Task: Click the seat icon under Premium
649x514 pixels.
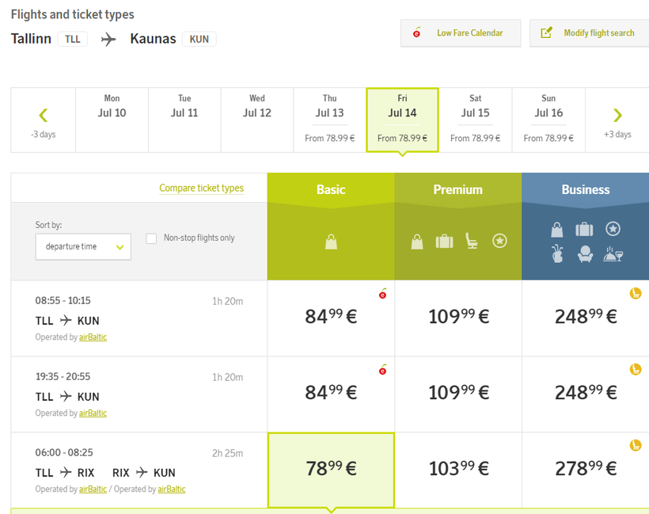Action: tap(472, 241)
